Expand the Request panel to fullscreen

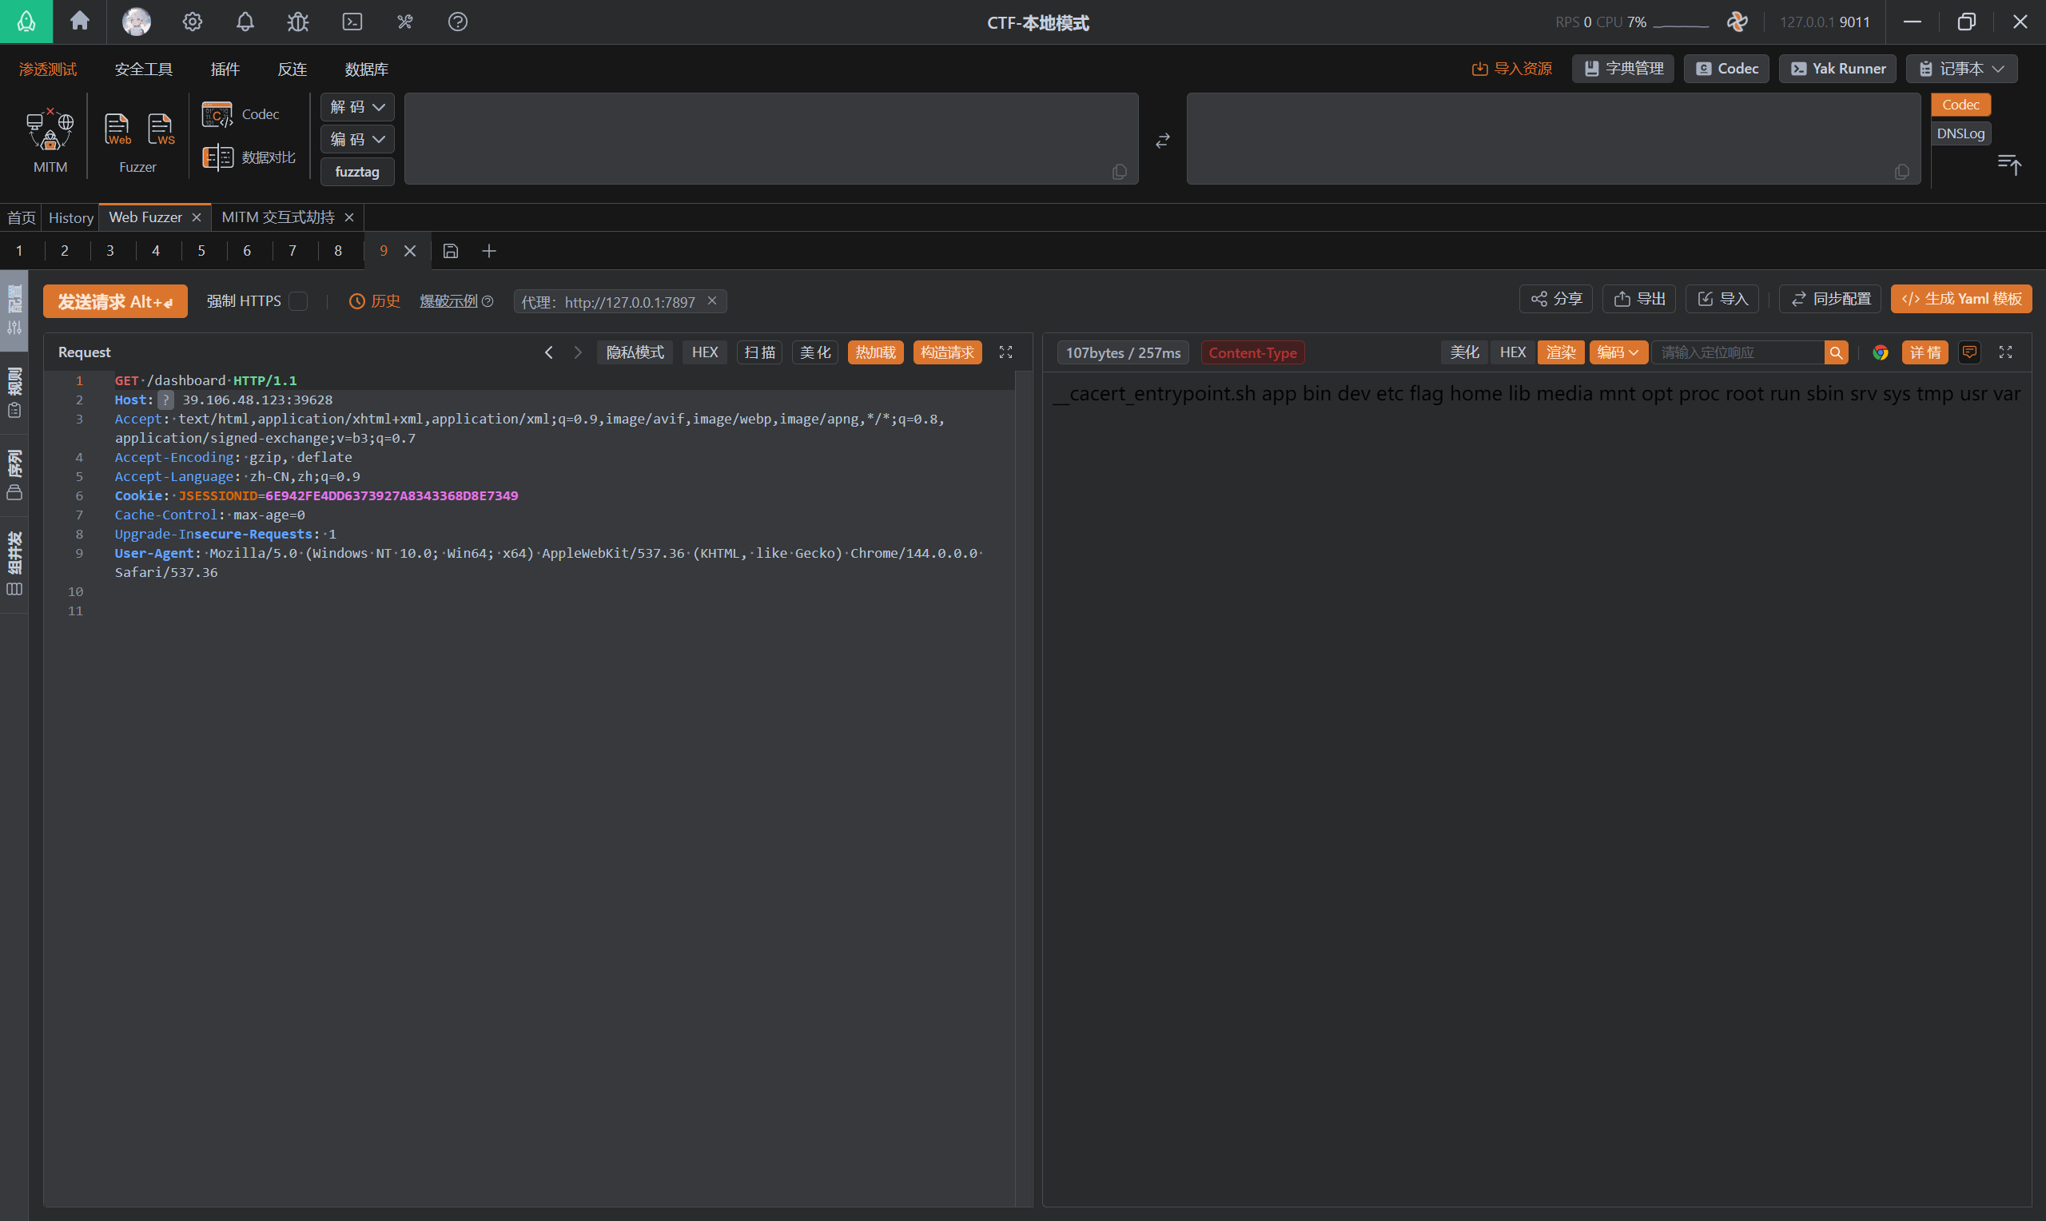click(x=1005, y=352)
